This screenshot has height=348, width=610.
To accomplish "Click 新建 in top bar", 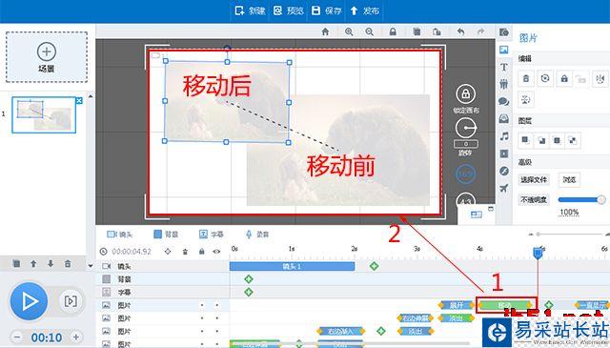I will [250, 10].
